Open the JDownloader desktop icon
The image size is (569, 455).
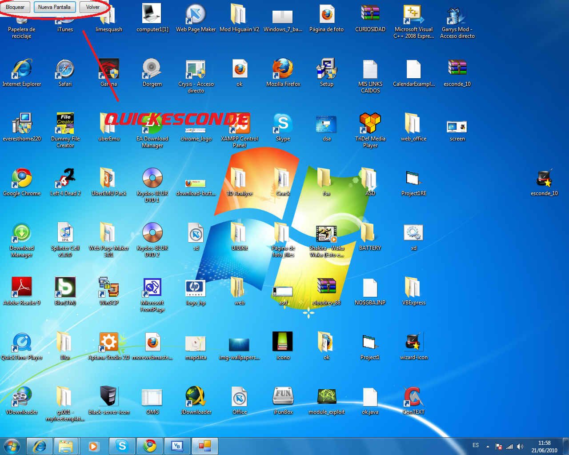[x=196, y=401]
